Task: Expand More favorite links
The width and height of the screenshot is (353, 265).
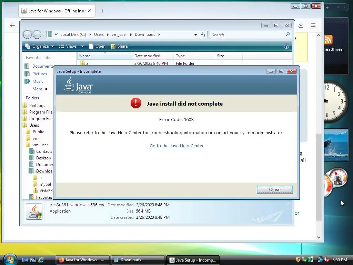Action: pyautogui.click(x=40, y=89)
